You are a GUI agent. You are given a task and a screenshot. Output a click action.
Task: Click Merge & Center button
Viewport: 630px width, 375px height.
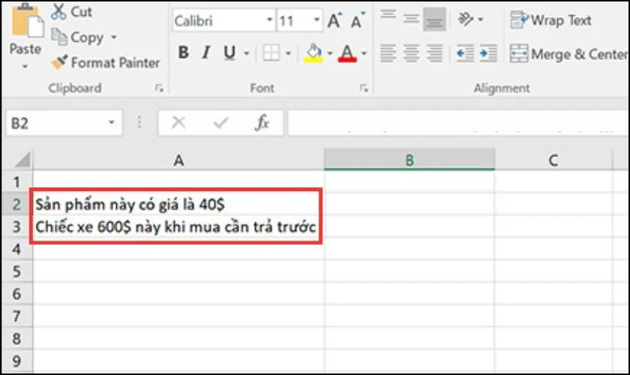click(x=568, y=54)
